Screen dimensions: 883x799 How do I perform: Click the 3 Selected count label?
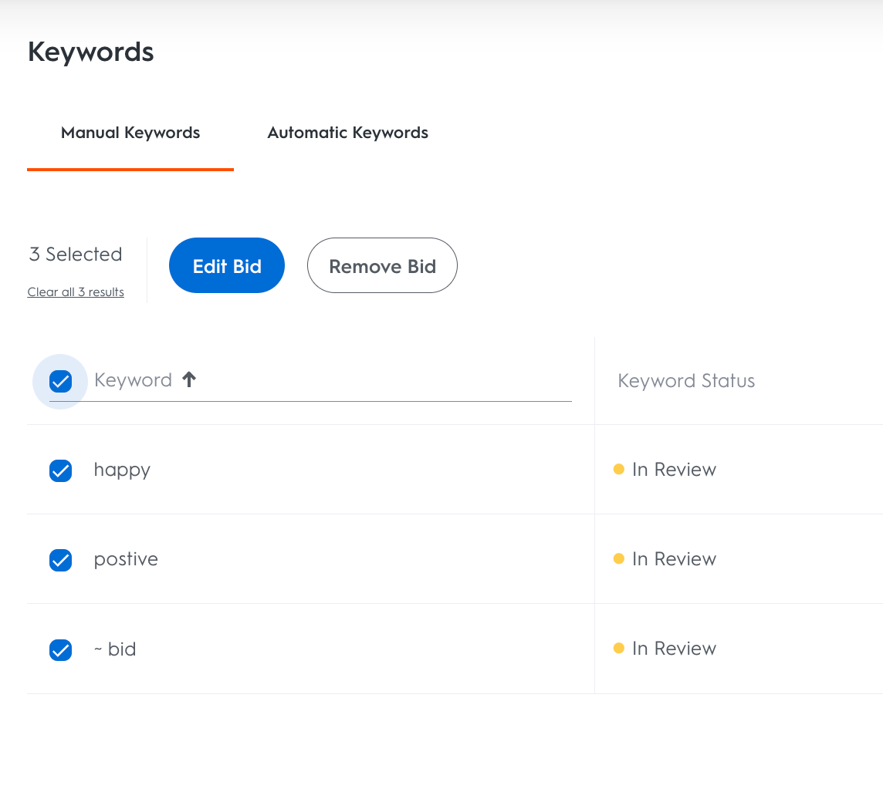pos(76,255)
